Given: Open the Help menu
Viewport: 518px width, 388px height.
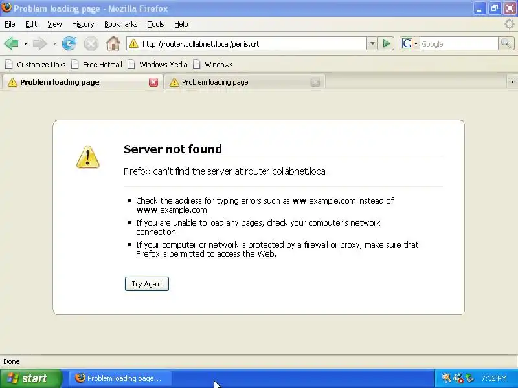Looking at the screenshot, I should click(181, 24).
